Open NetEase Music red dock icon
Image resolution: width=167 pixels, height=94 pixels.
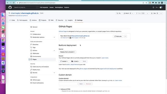3,54
